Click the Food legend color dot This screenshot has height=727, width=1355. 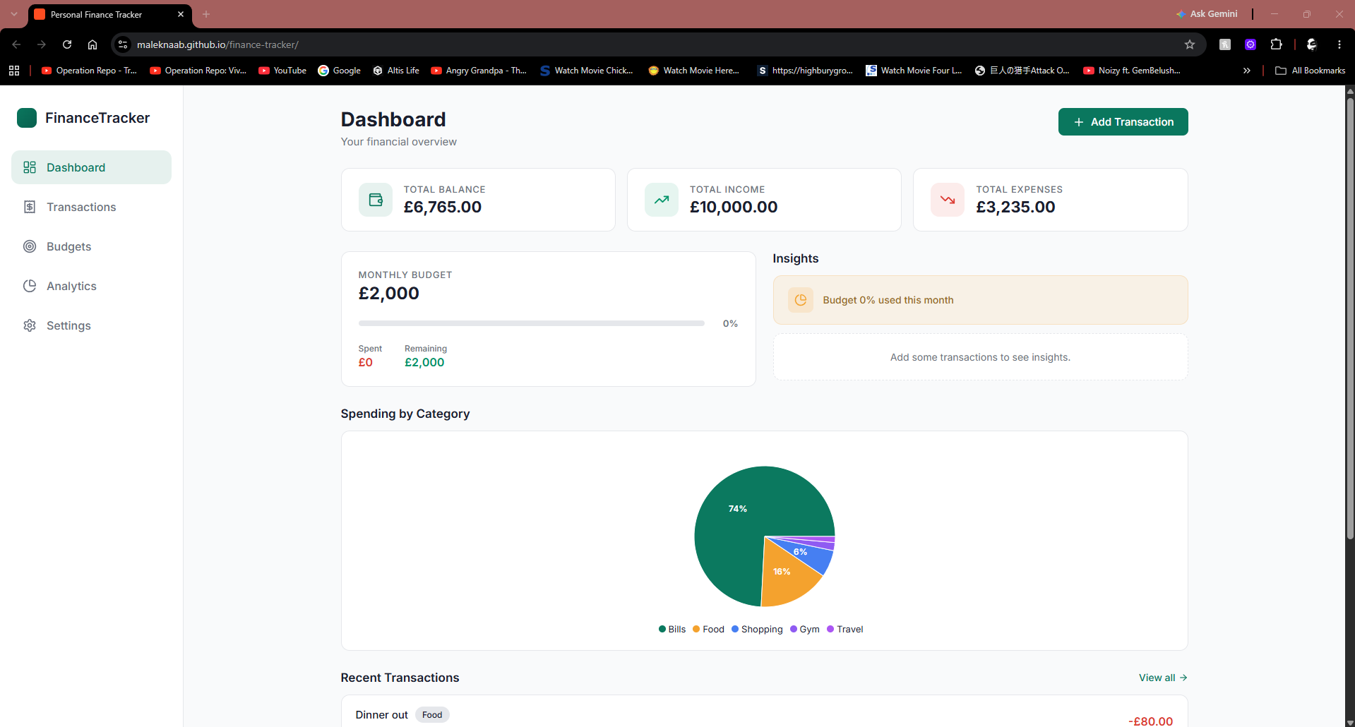[696, 629]
